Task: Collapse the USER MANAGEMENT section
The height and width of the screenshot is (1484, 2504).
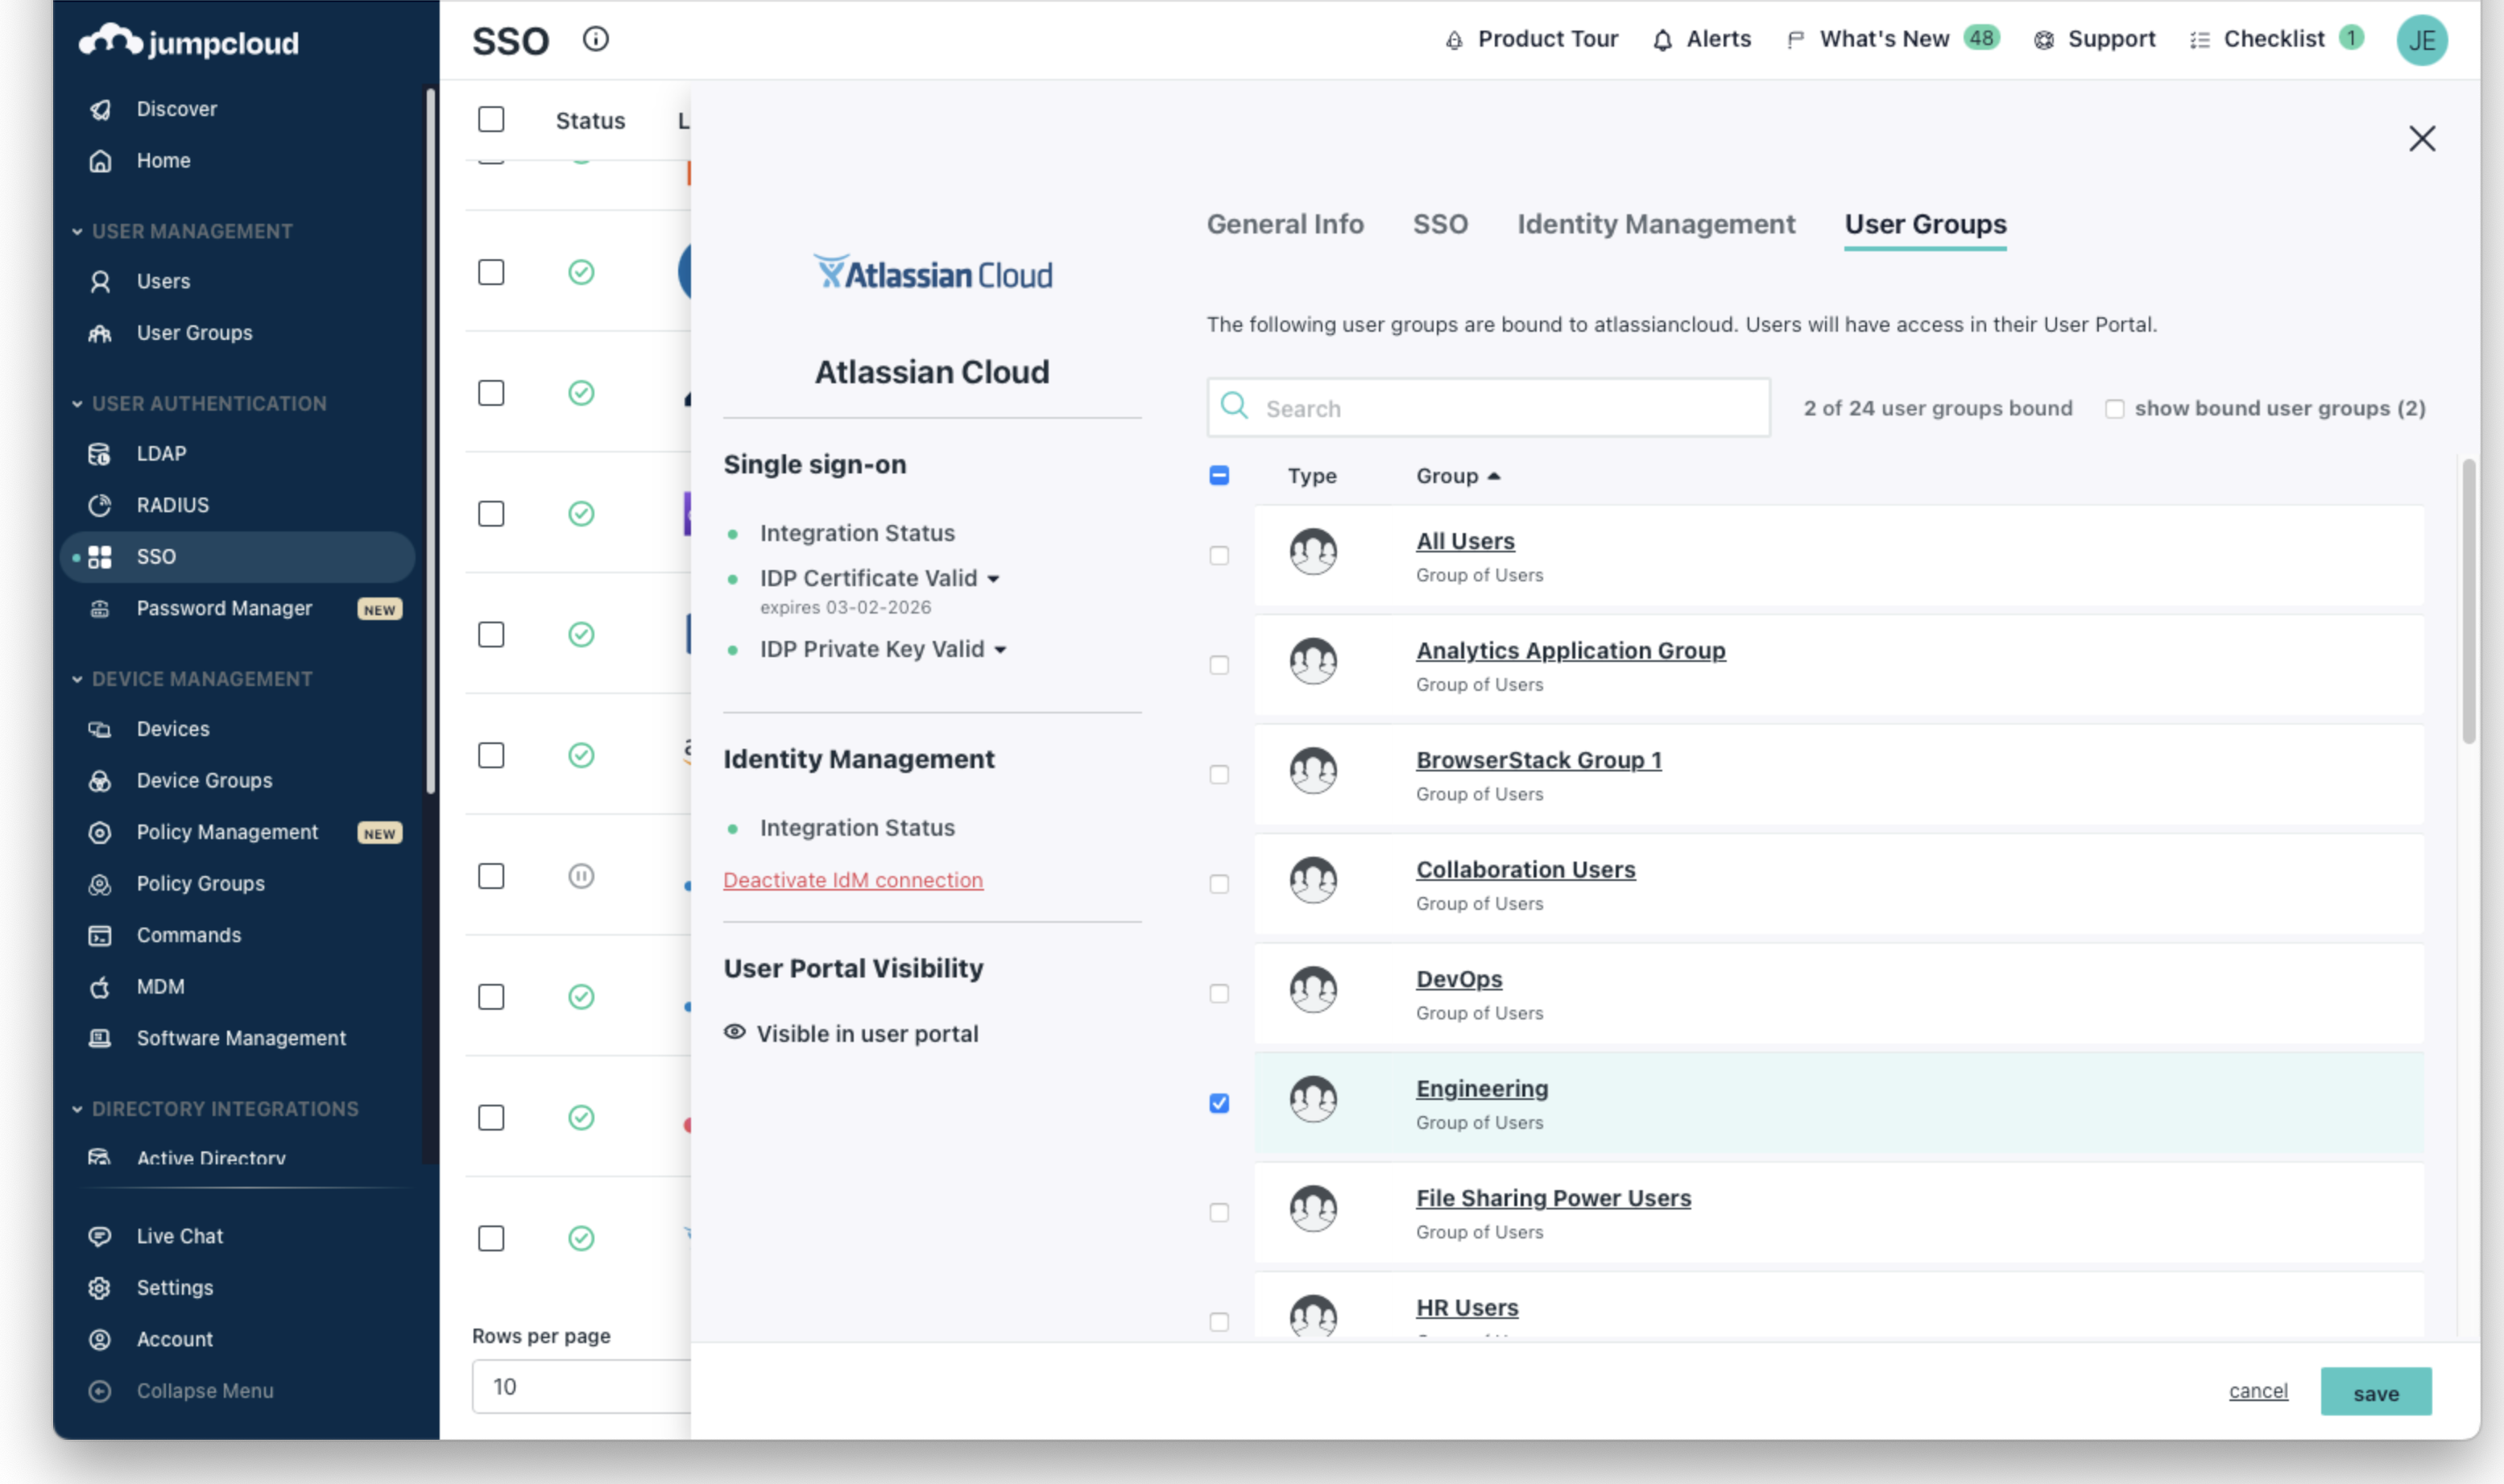Action: click(77, 232)
